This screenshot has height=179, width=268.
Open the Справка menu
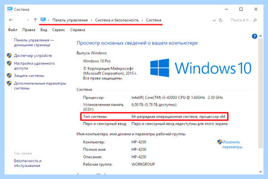pos(77,30)
